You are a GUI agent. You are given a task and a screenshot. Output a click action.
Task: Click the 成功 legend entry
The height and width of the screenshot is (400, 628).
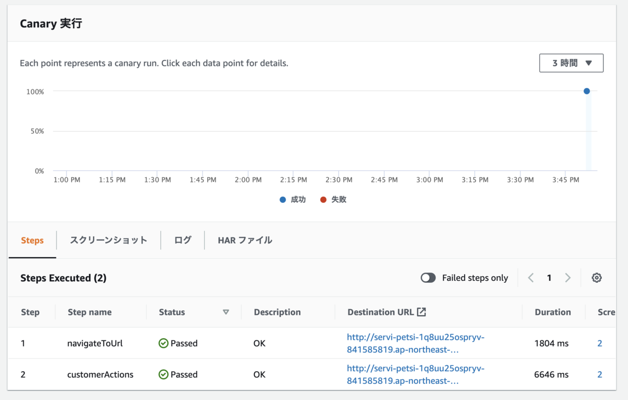pyautogui.click(x=293, y=200)
